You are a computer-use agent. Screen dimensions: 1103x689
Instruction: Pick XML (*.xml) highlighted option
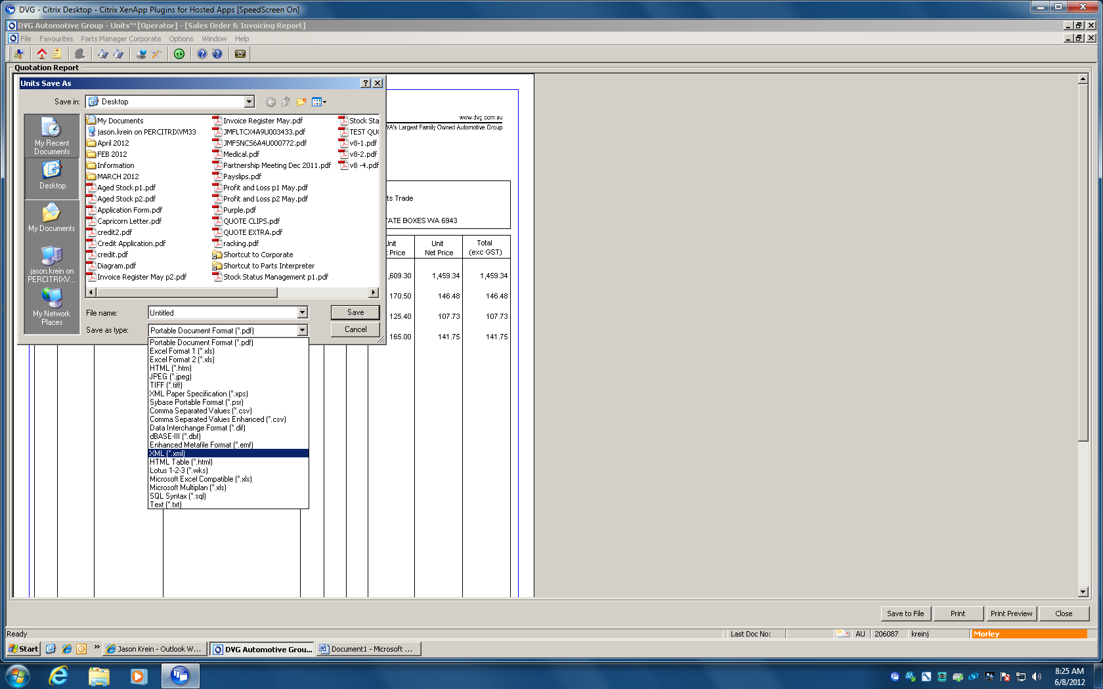pos(228,453)
